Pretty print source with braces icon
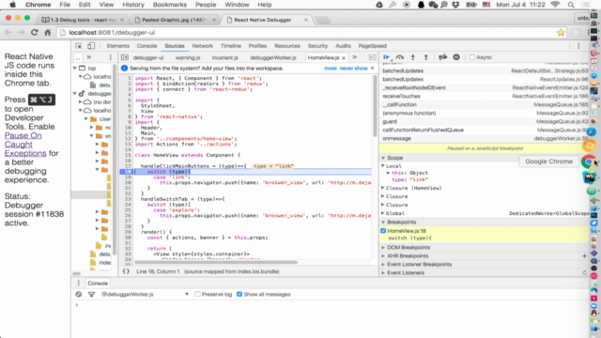The height and width of the screenshot is (338, 601). tap(126, 271)
